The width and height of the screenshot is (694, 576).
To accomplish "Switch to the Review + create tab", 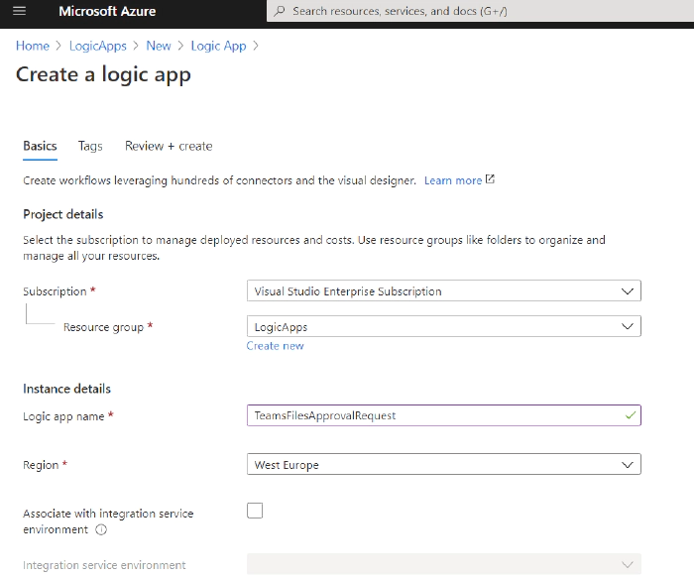I will pyautogui.click(x=169, y=146).
